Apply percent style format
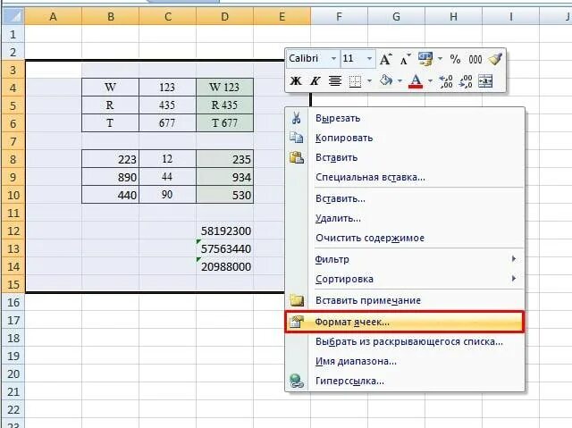 coord(455,59)
